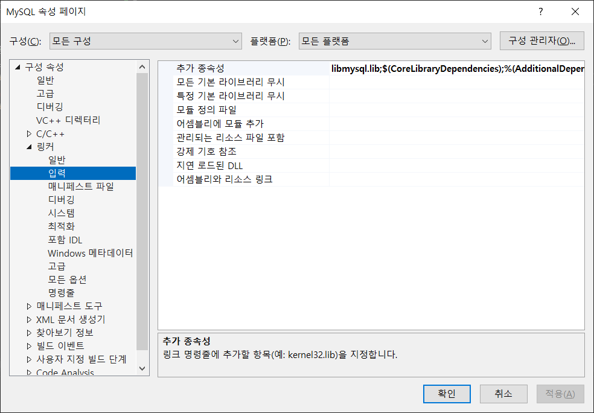The image size is (594, 413).
Task: Select 관리되는 리소스 파일 포함 property
Action: (371, 138)
